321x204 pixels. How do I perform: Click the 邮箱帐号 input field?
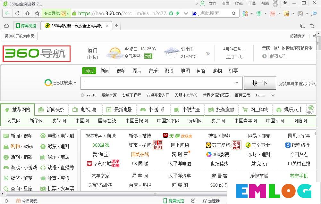(292, 56)
